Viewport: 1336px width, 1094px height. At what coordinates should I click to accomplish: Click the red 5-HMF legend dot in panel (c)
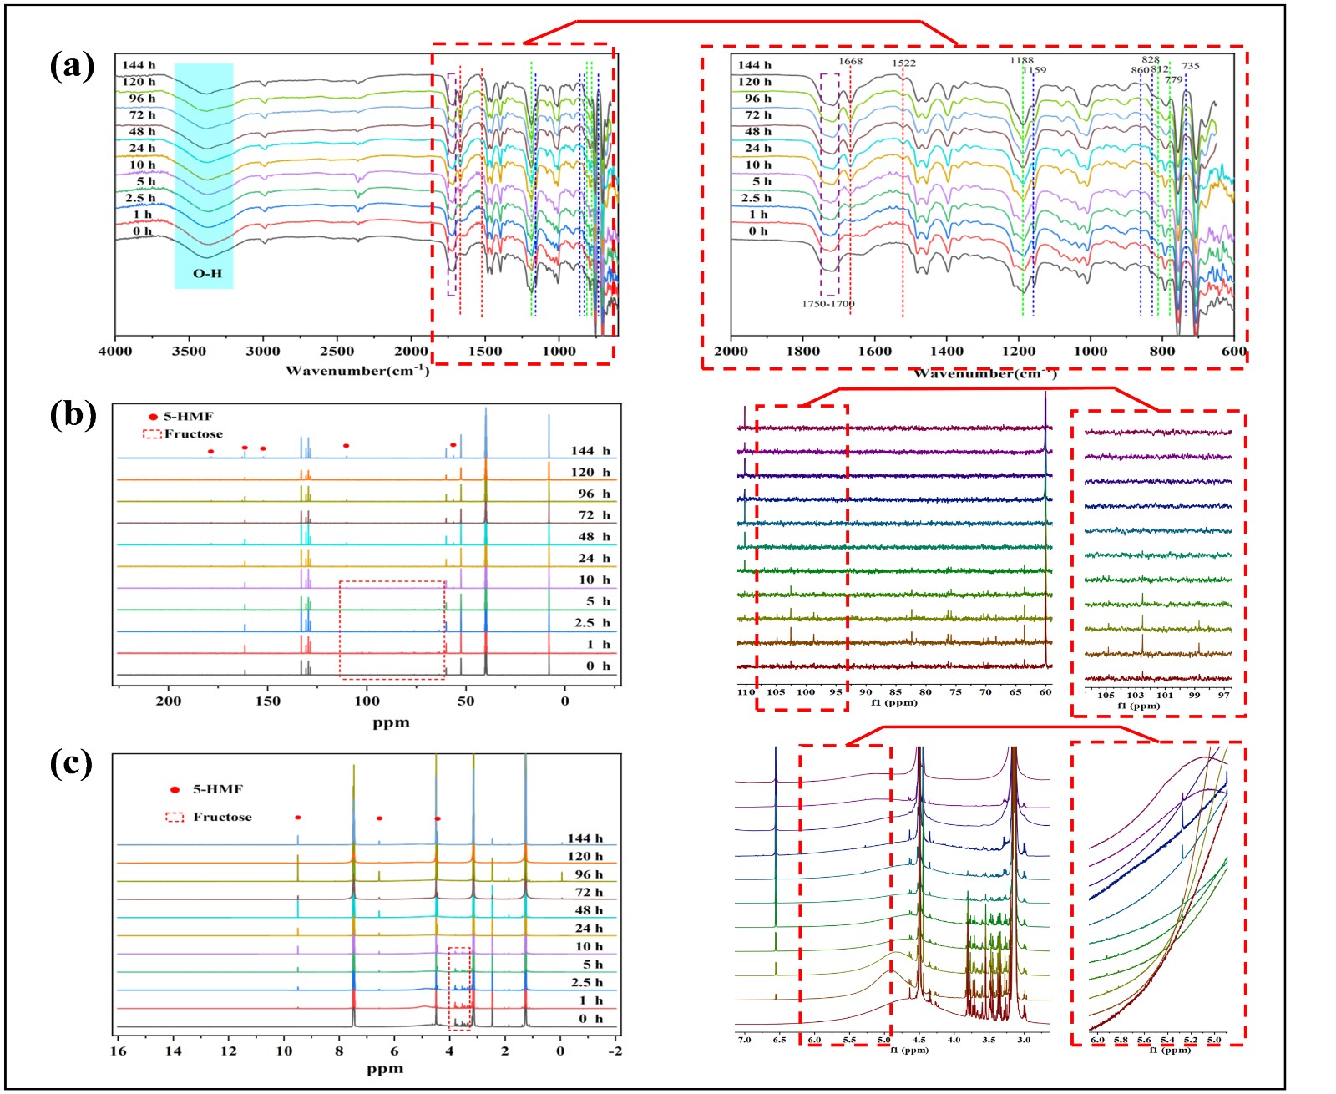175,789
